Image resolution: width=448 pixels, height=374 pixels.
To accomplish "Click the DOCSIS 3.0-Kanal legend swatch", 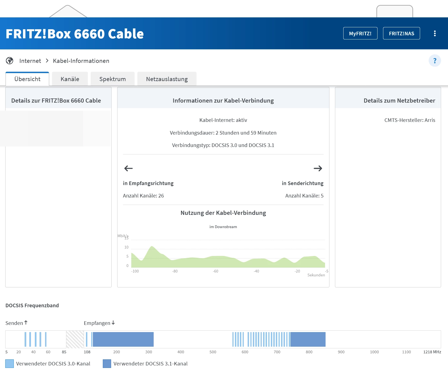I will click(9, 364).
